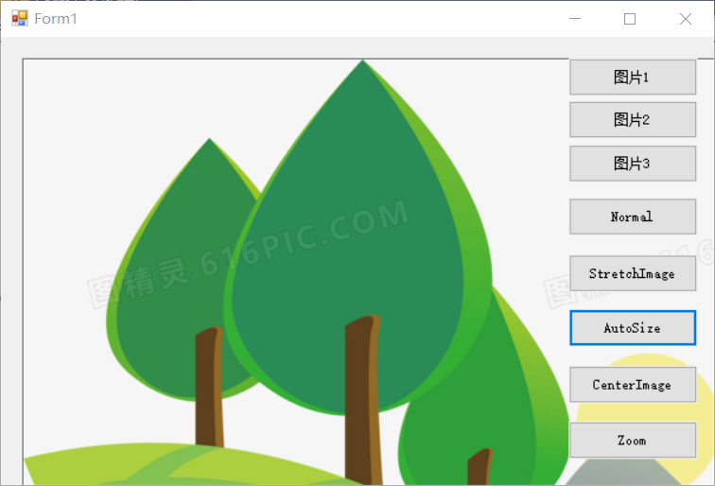The image size is (715, 486).
Task: Load picture with the 图片1 button
Action: coord(633,77)
